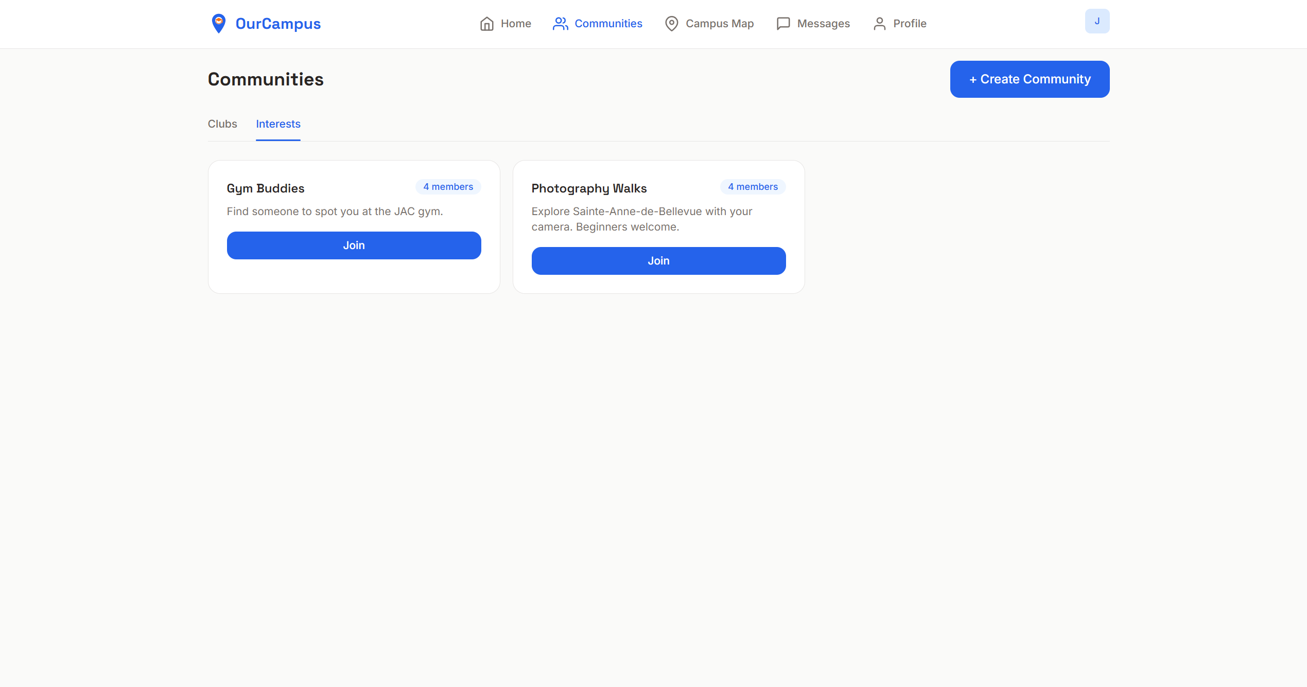Click the OurCampus map pin logo

(x=219, y=23)
